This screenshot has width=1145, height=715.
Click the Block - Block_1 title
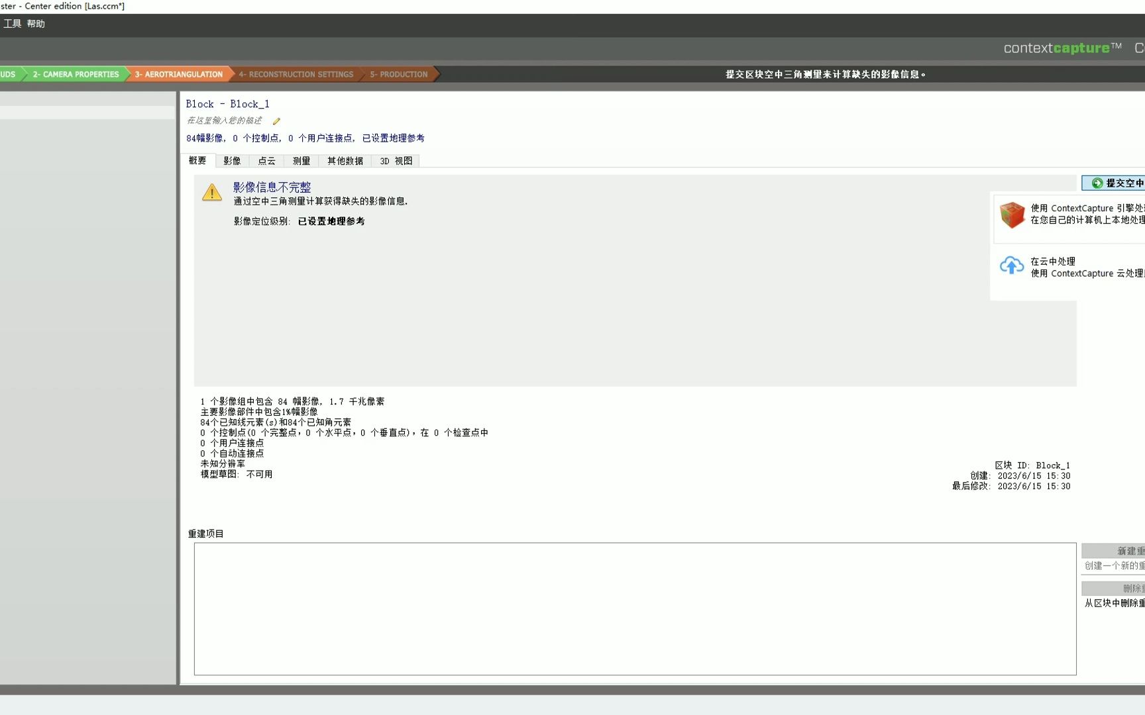[228, 104]
